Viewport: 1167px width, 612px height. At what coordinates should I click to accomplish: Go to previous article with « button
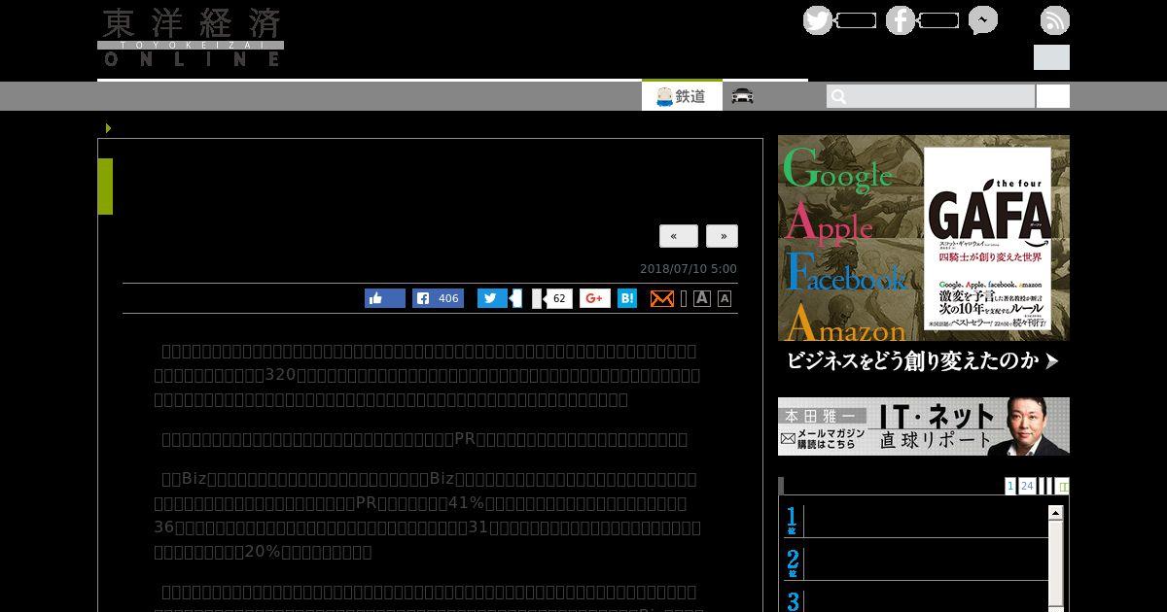click(x=679, y=236)
